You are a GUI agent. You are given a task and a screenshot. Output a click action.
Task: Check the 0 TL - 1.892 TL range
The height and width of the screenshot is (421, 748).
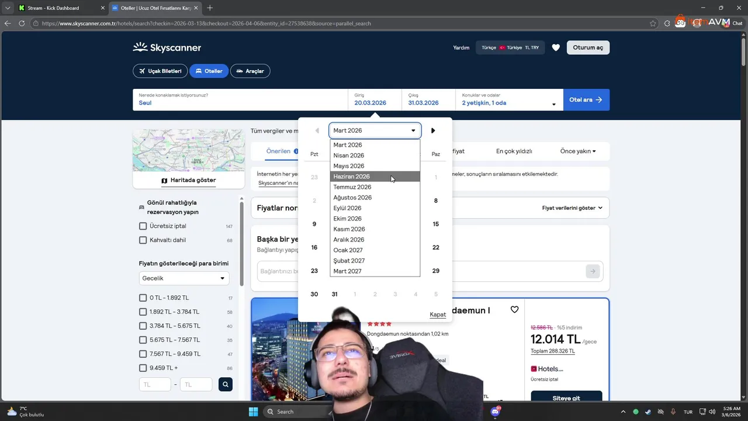tap(143, 298)
